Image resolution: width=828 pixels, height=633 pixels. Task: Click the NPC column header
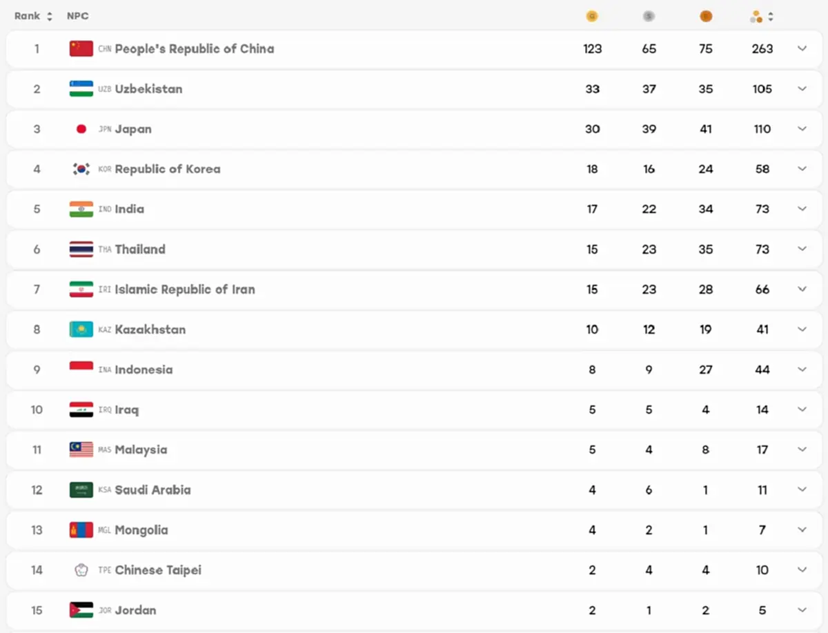click(x=77, y=16)
